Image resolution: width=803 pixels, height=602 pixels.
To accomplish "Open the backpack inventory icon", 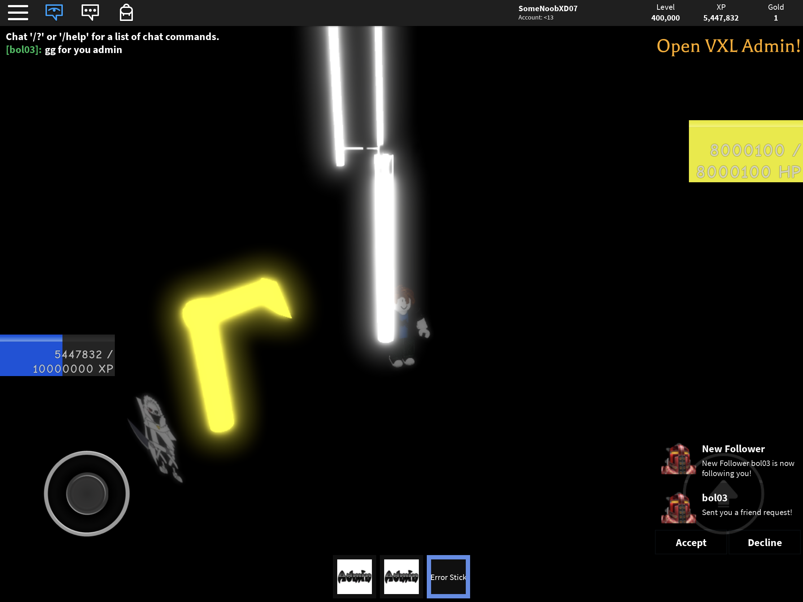I will 126,13.
